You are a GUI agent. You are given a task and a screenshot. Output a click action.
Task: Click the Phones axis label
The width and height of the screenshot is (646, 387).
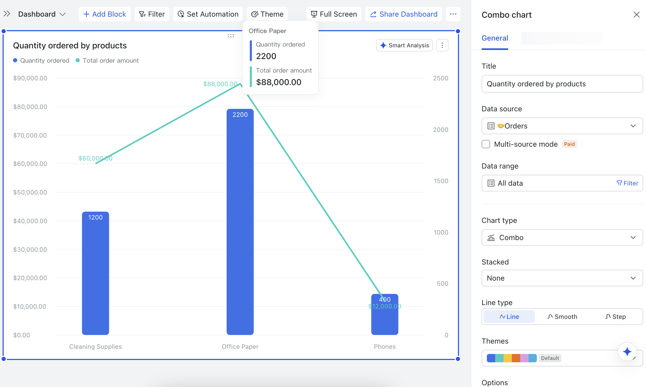pos(385,347)
